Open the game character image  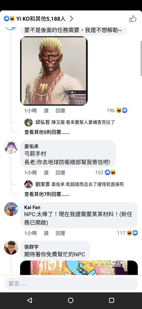click(54, 71)
